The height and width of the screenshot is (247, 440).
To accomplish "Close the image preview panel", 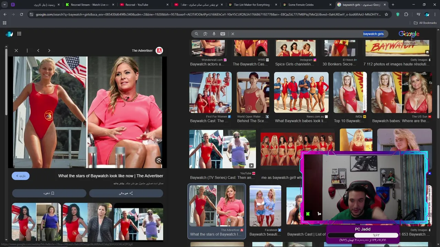I will 16,50.
